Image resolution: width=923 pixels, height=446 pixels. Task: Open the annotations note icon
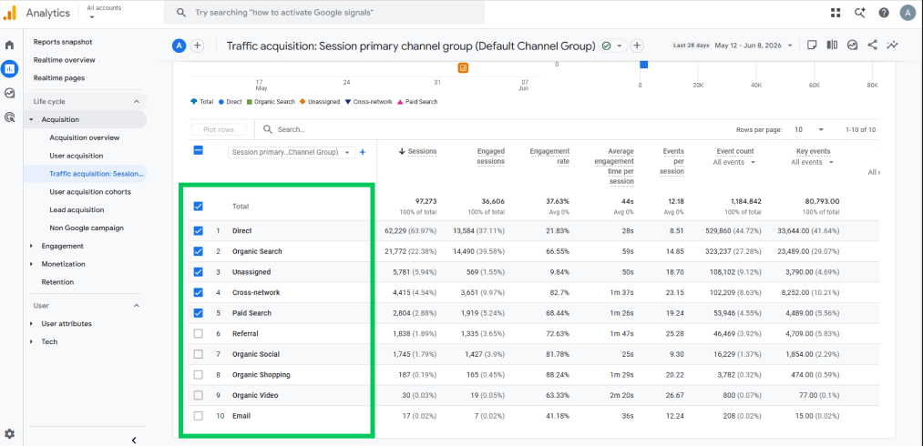(812, 46)
